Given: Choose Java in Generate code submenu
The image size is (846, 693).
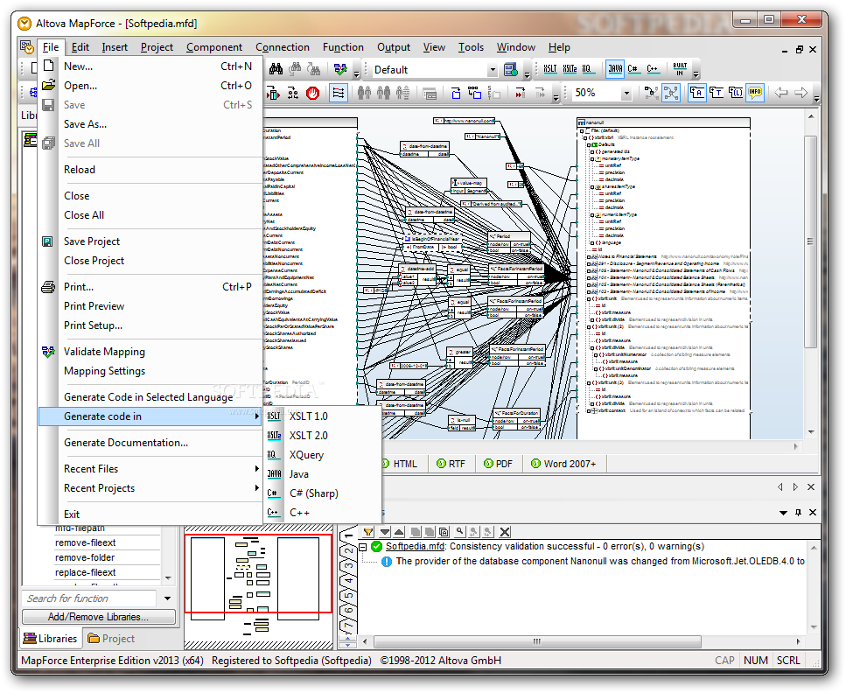Looking at the screenshot, I should click(322, 474).
